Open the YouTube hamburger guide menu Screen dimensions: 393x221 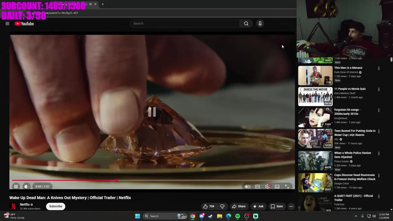pyautogui.click(x=7, y=24)
